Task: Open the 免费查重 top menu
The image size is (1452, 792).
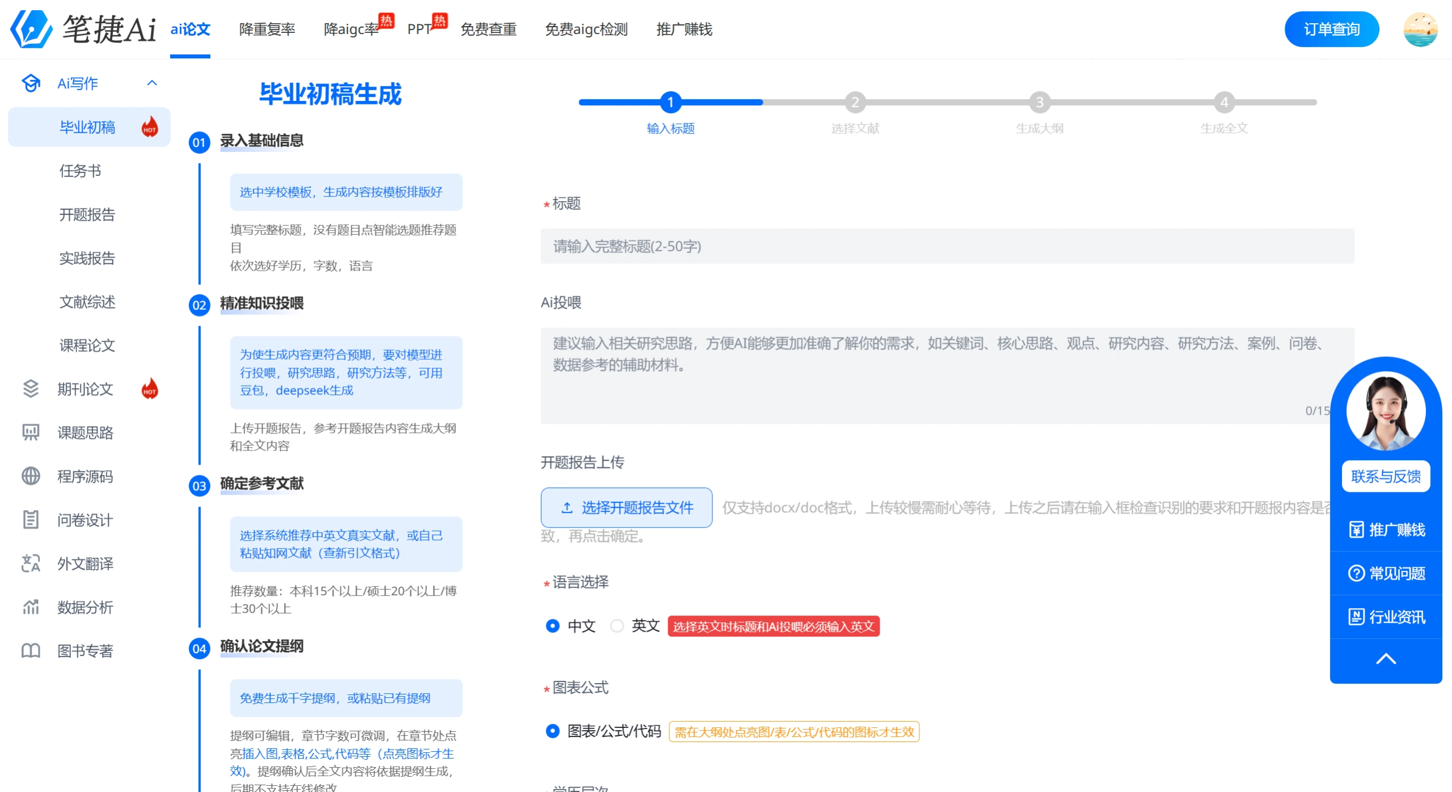Action: tap(488, 29)
